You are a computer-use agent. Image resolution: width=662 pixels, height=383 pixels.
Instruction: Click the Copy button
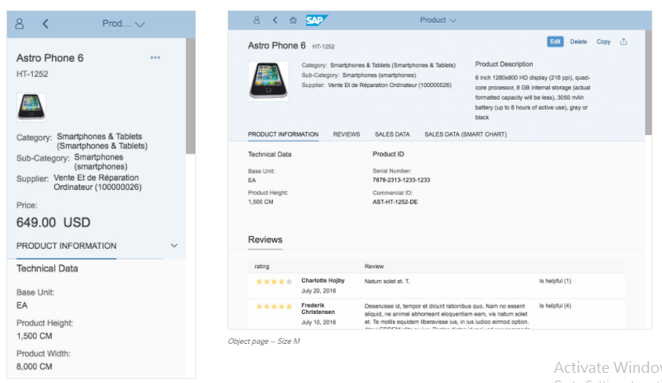tap(603, 42)
